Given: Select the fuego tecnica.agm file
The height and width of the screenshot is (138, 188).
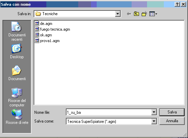Looking at the screenshot, I should 52,29.
